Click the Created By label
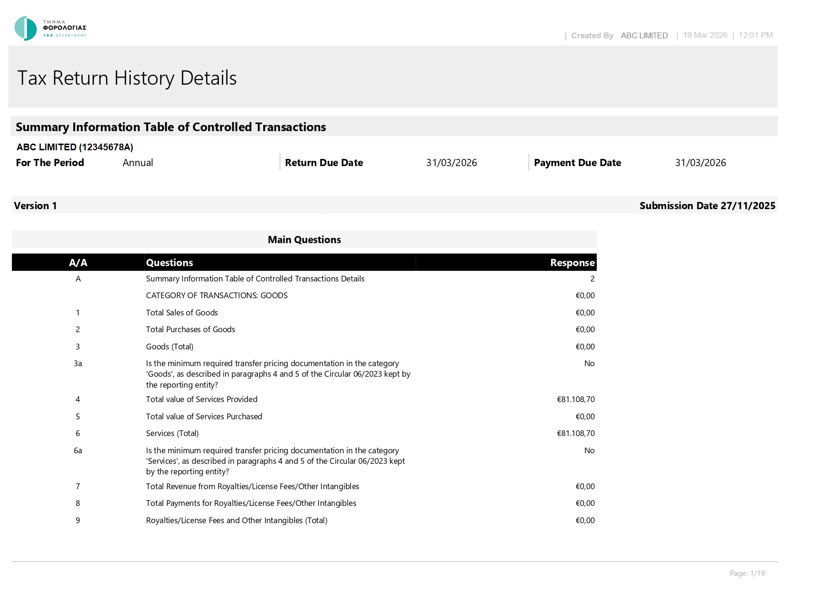 (x=592, y=35)
